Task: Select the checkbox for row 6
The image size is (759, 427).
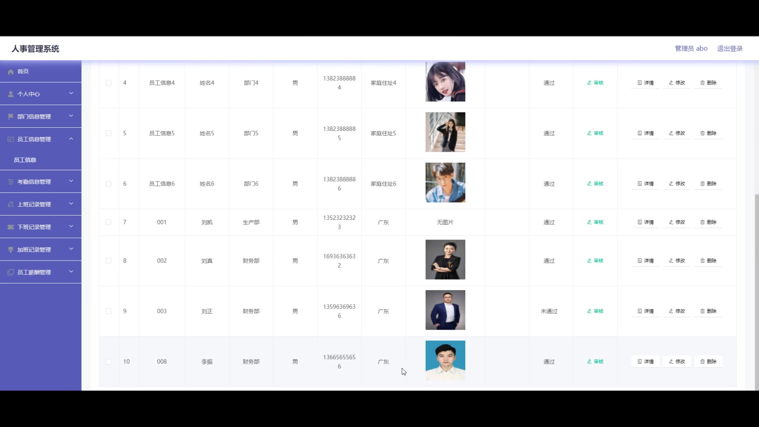Action: (x=108, y=184)
